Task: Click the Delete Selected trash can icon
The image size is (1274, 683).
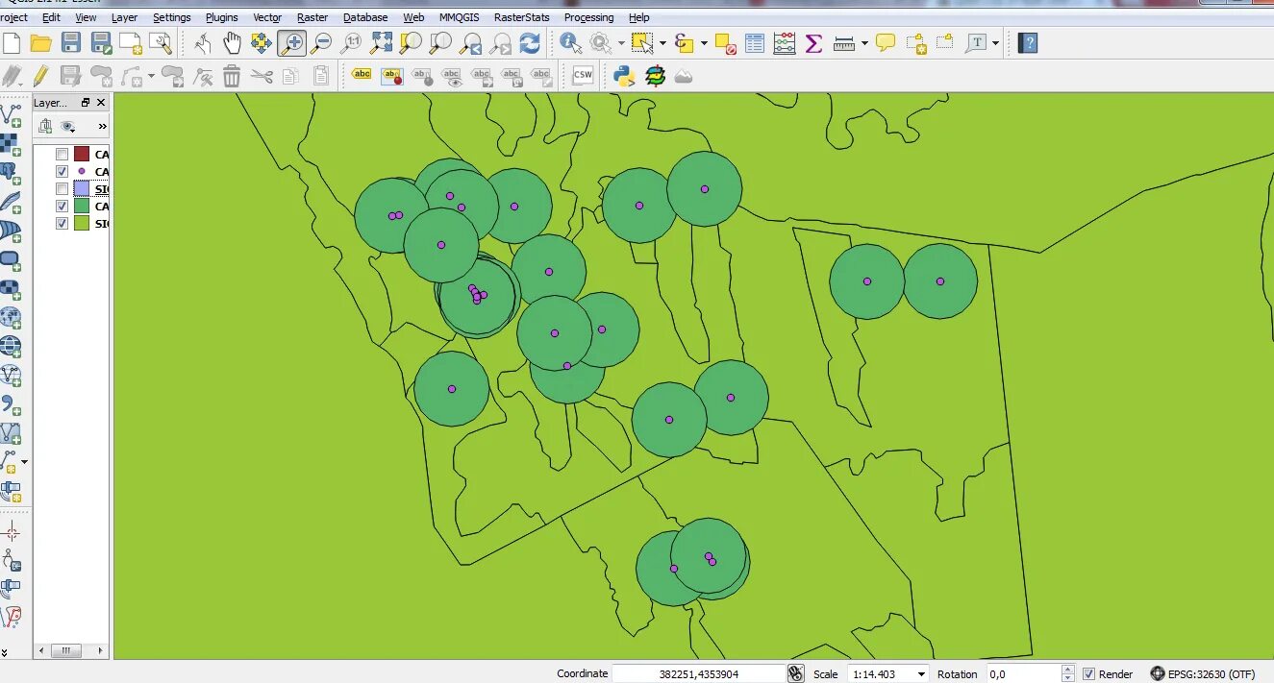Action: (232, 76)
